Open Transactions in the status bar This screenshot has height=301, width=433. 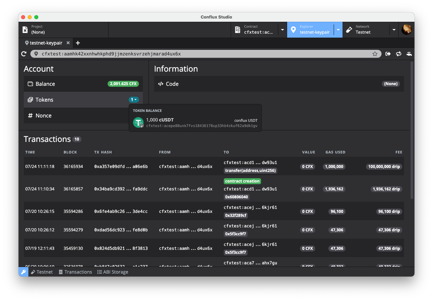(75, 272)
